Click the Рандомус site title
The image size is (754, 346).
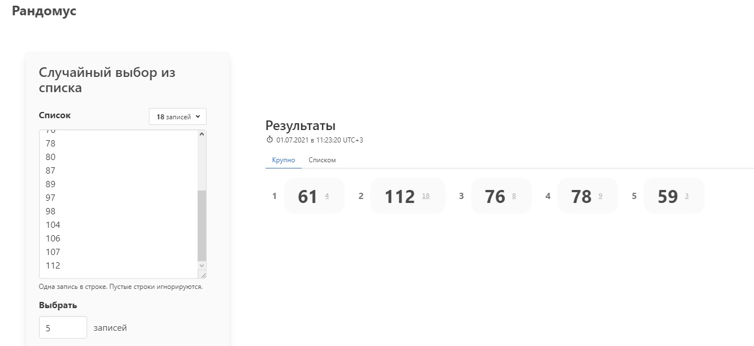(44, 11)
